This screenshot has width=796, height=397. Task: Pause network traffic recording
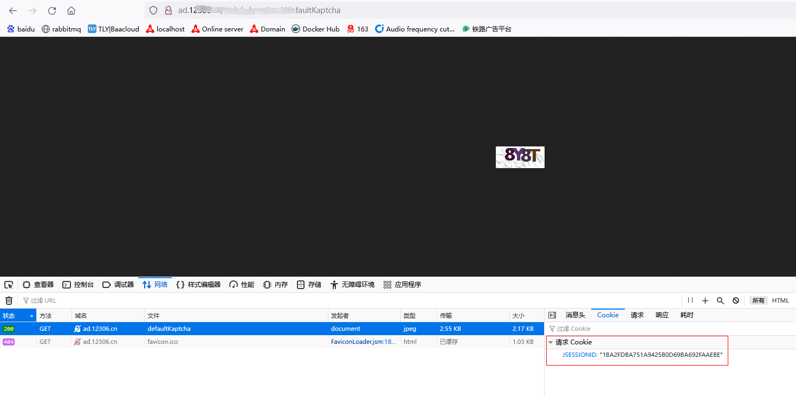pos(690,300)
